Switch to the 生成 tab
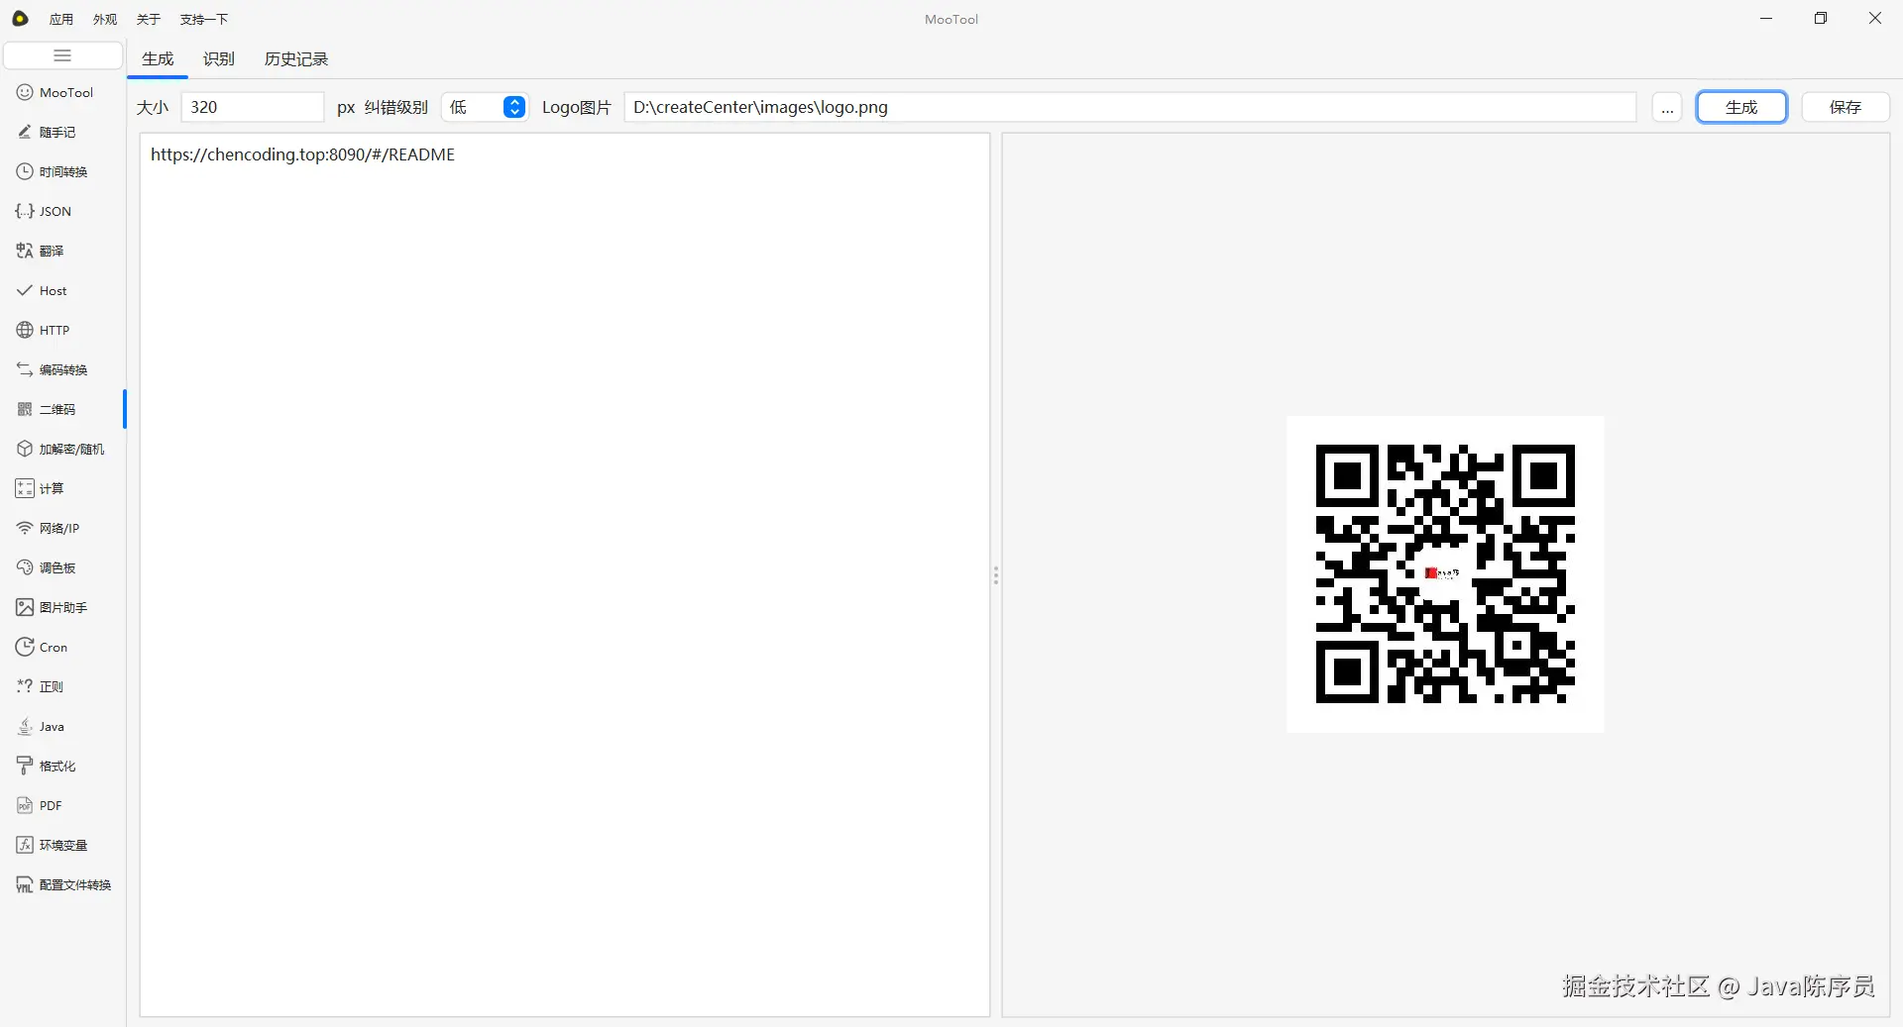1903x1027 pixels. [158, 58]
